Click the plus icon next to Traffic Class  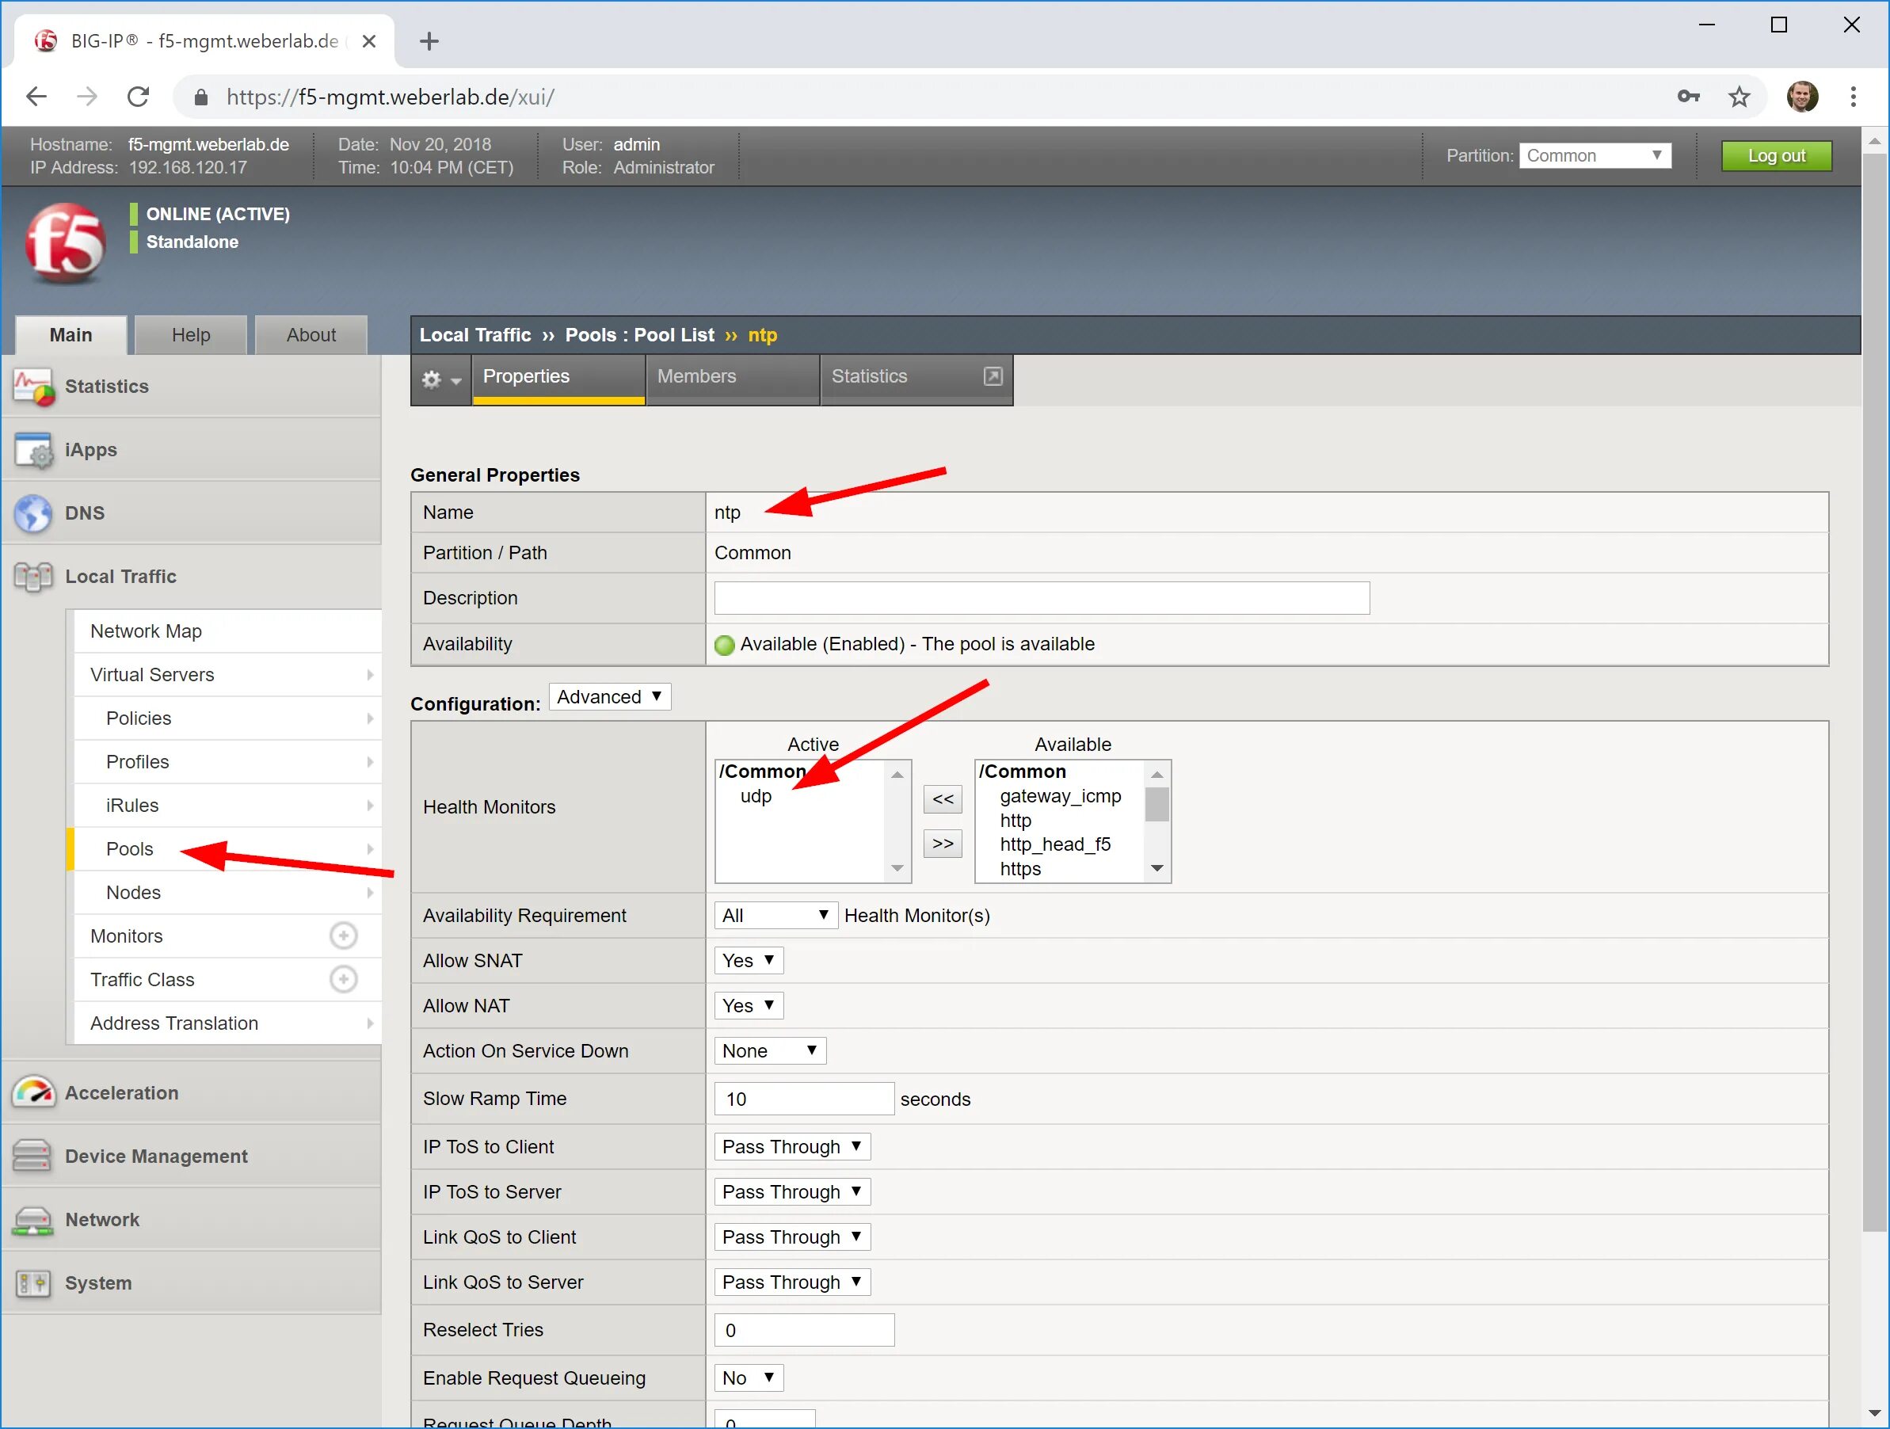pyautogui.click(x=343, y=979)
